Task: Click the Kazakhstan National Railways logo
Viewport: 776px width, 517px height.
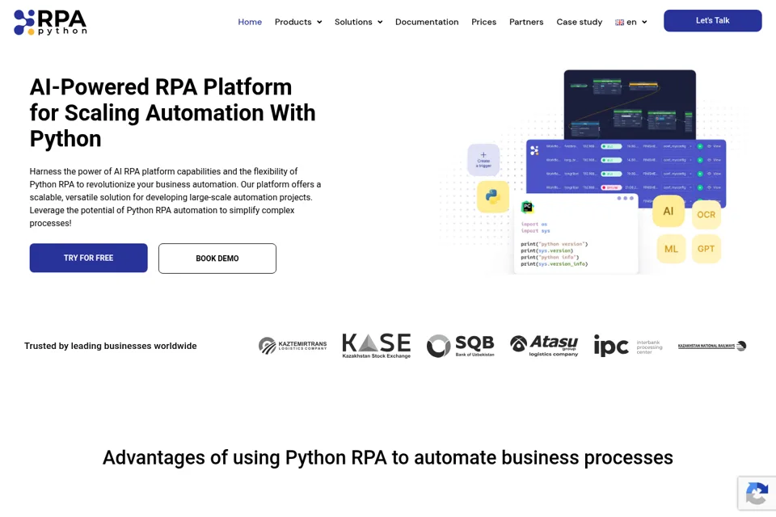Action: [712, 346]
